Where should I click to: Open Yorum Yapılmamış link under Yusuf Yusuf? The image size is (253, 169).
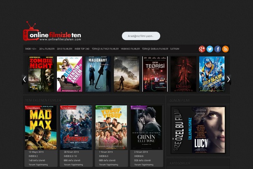tap(108, 165)
